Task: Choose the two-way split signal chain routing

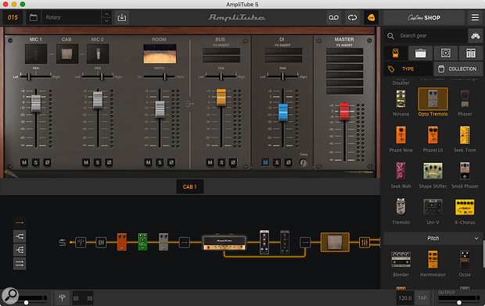Action: [20, 237]
